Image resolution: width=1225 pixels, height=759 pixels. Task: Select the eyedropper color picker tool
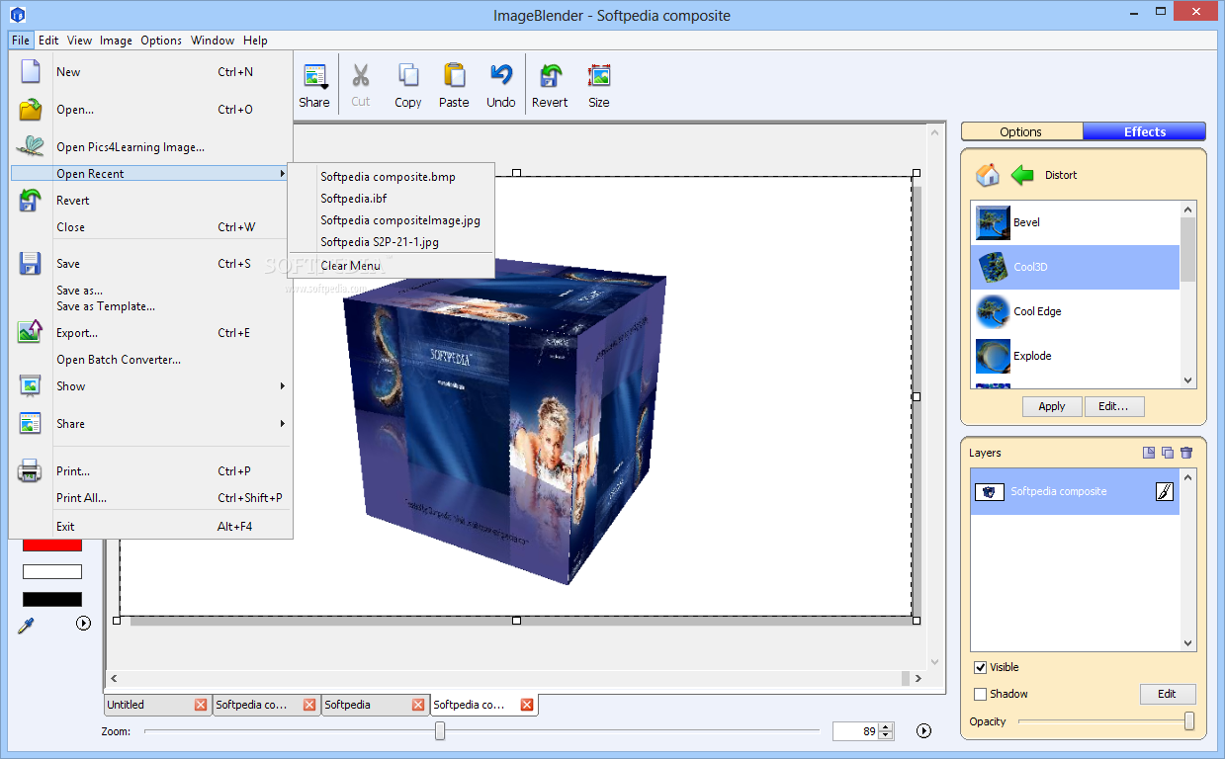point(27,624)
